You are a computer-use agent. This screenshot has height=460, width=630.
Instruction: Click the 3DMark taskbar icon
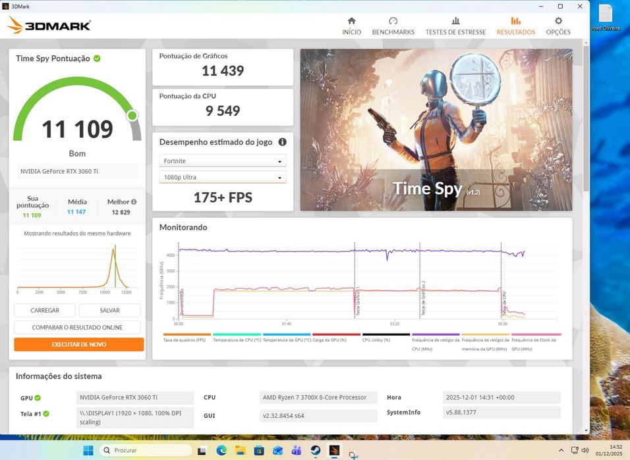pyautogui.click(x=334, y=450)
